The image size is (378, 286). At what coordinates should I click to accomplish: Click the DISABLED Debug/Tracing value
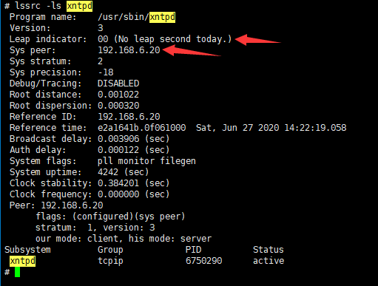coord(118,84)
